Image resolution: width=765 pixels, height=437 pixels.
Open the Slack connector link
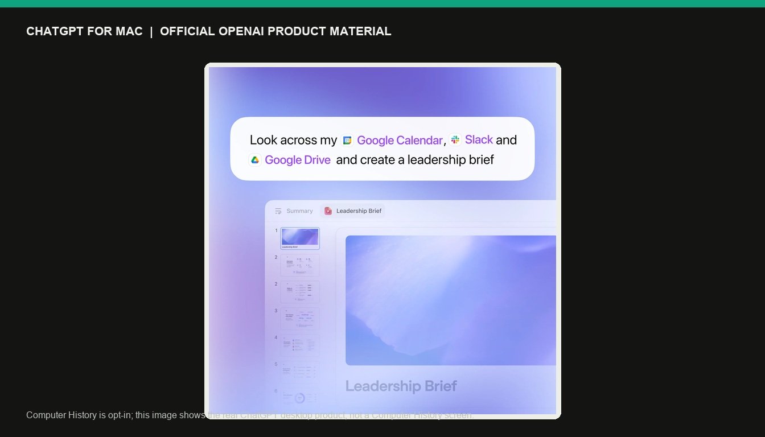(x=479, y=140)
